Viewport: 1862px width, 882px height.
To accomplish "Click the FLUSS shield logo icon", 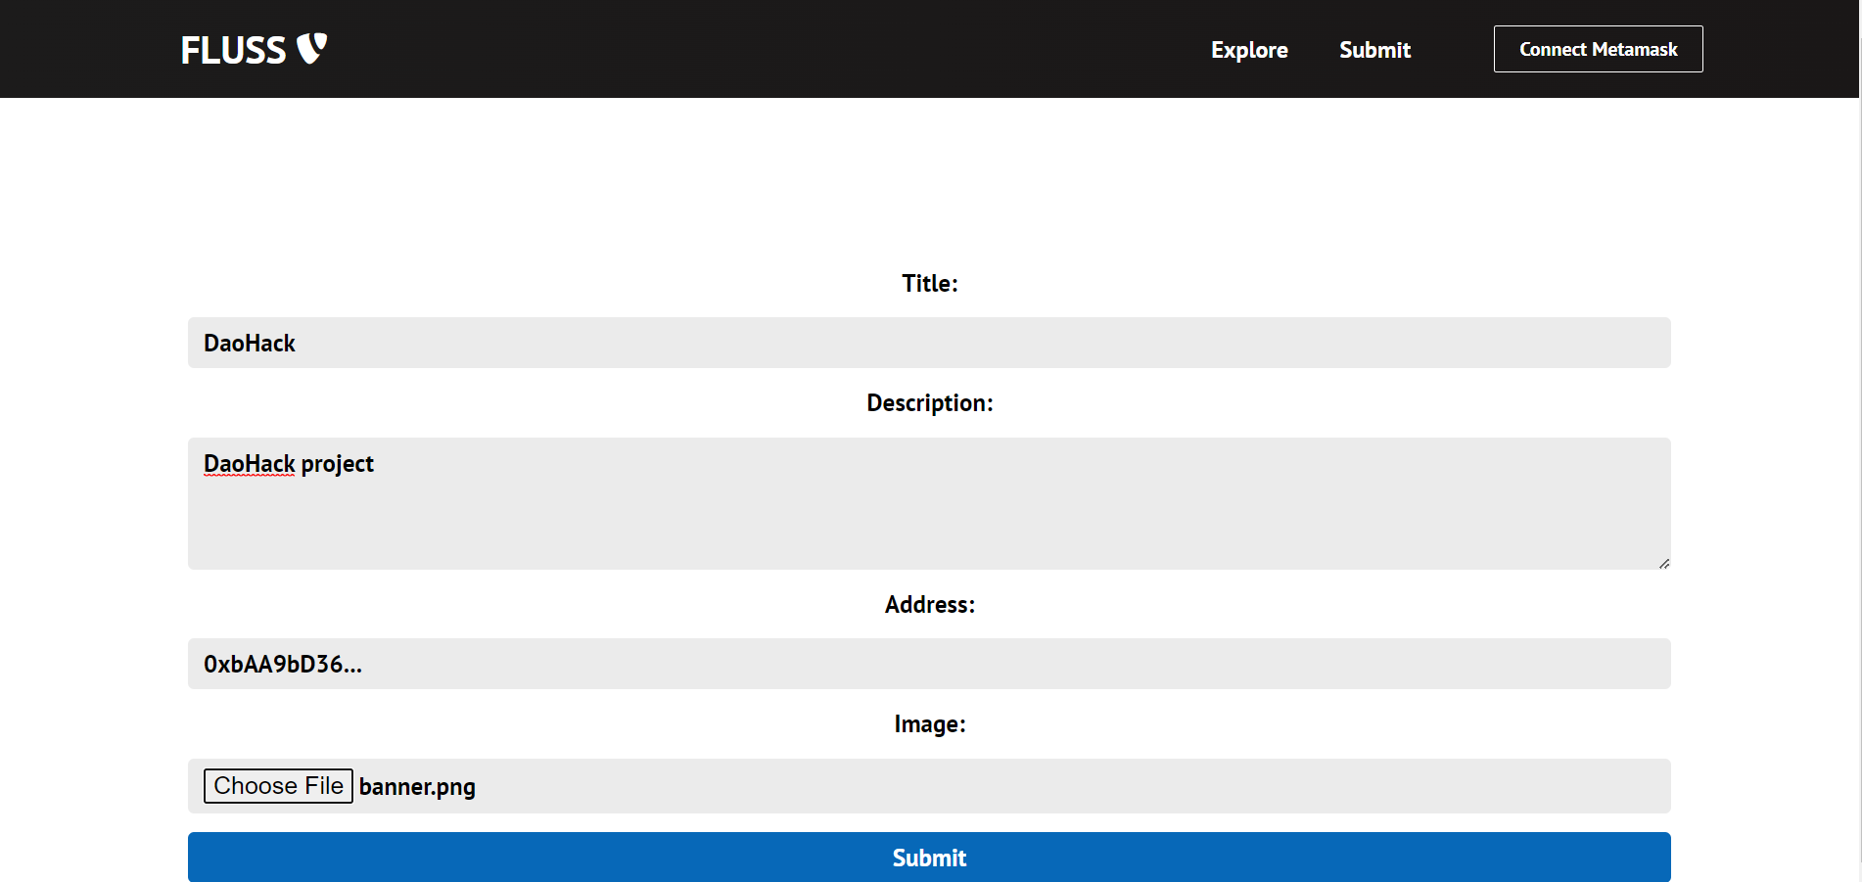I will click(x=311, y=48).
